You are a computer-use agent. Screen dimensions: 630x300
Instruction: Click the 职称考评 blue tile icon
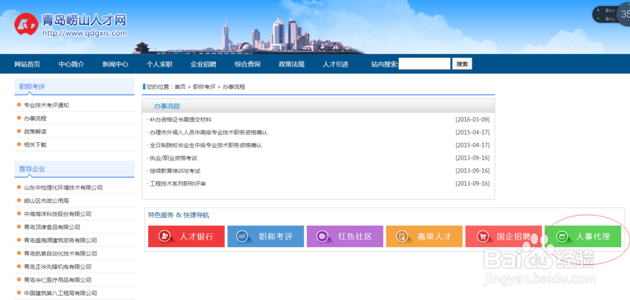pyautogui.click(x=242, y=236)
